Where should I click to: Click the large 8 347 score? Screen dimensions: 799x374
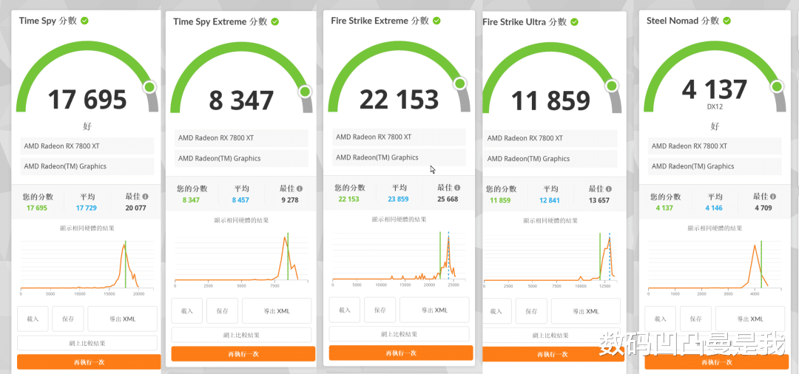pyautogui.click(x=241, y=101)
